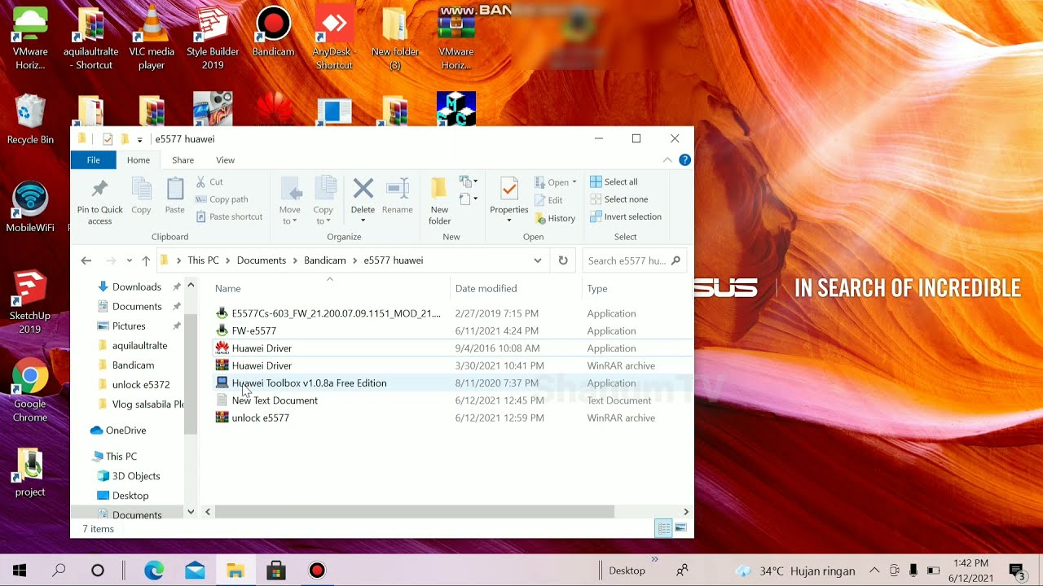
Task: Select Downloads in the navigation pane
Action: pos(137,286)
